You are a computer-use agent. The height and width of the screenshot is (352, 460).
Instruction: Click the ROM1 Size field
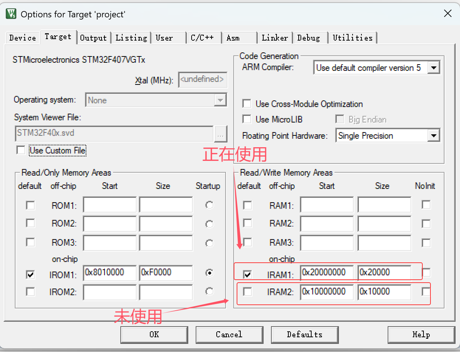tap(166, 205)
